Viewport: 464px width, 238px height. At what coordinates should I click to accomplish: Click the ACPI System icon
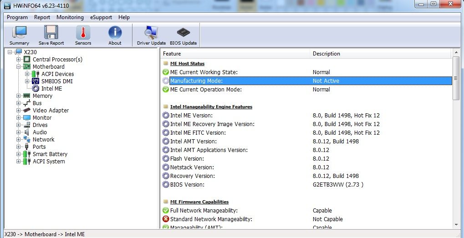pyautogui.click(x=27, y=161)
